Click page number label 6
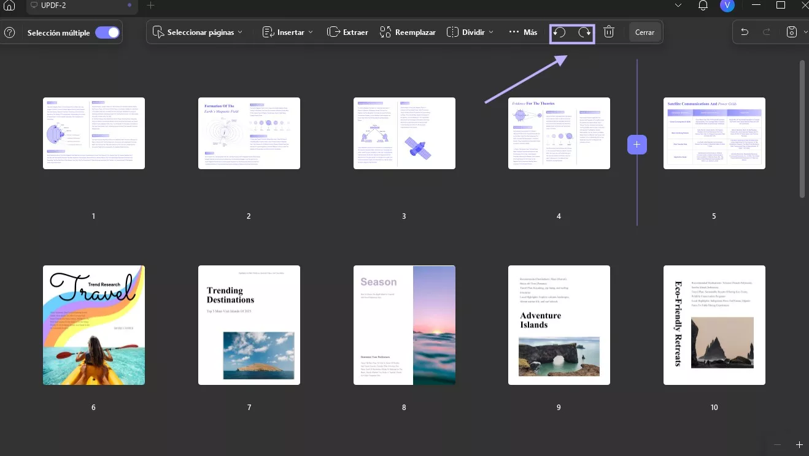The width and height of the screenshot is (809, 456). click(x=93, y=408)
